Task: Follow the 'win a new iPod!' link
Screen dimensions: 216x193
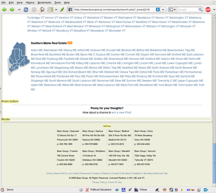Action: [x=122, y=113]
